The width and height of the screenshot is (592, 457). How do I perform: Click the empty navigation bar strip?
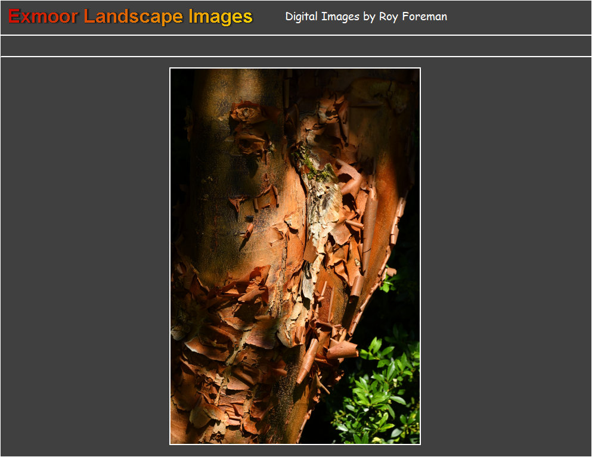[x=296, y=46]
